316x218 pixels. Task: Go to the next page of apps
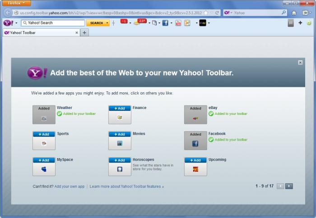pos(289,186)
